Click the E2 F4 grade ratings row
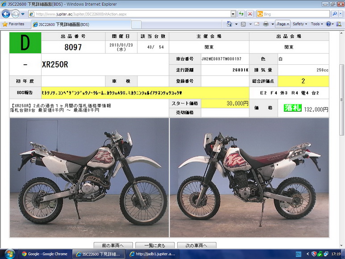Image resolution: width=345 pixels, height=259 pixels. (289, 93)
